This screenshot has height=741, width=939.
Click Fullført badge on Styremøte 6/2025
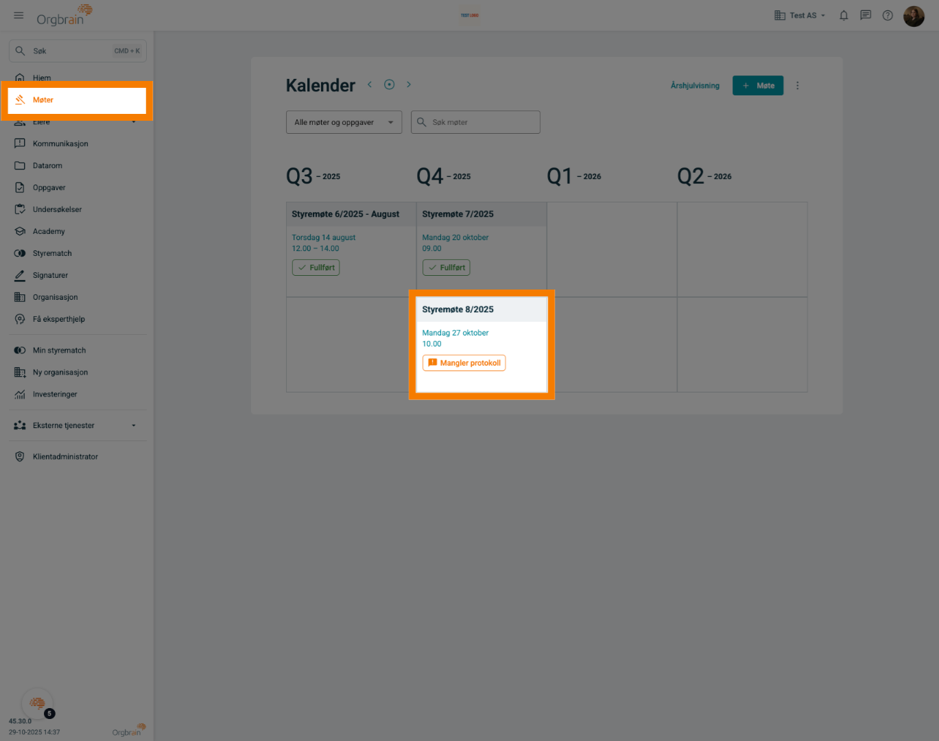pos(316,268)
